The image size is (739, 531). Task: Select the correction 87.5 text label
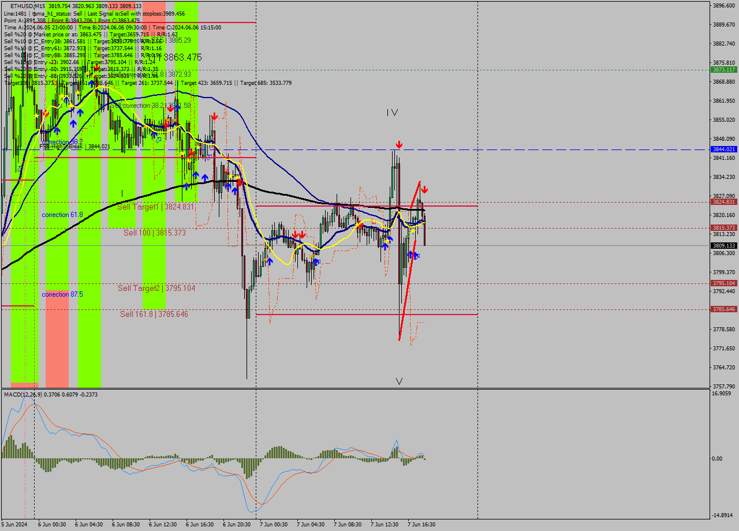62,294
